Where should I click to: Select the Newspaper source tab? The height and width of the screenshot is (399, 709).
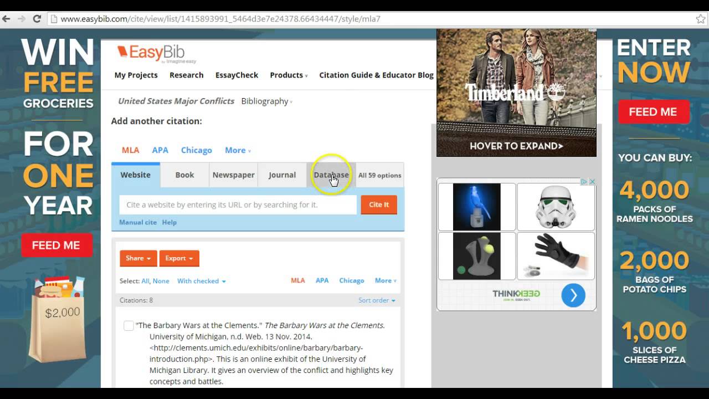pos(233,175)
